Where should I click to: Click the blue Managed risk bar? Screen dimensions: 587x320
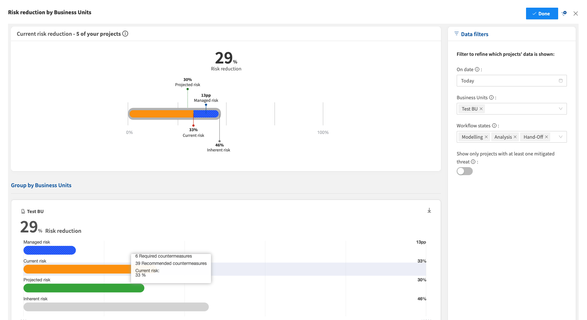pyautogui.click(x=50, y=250)
